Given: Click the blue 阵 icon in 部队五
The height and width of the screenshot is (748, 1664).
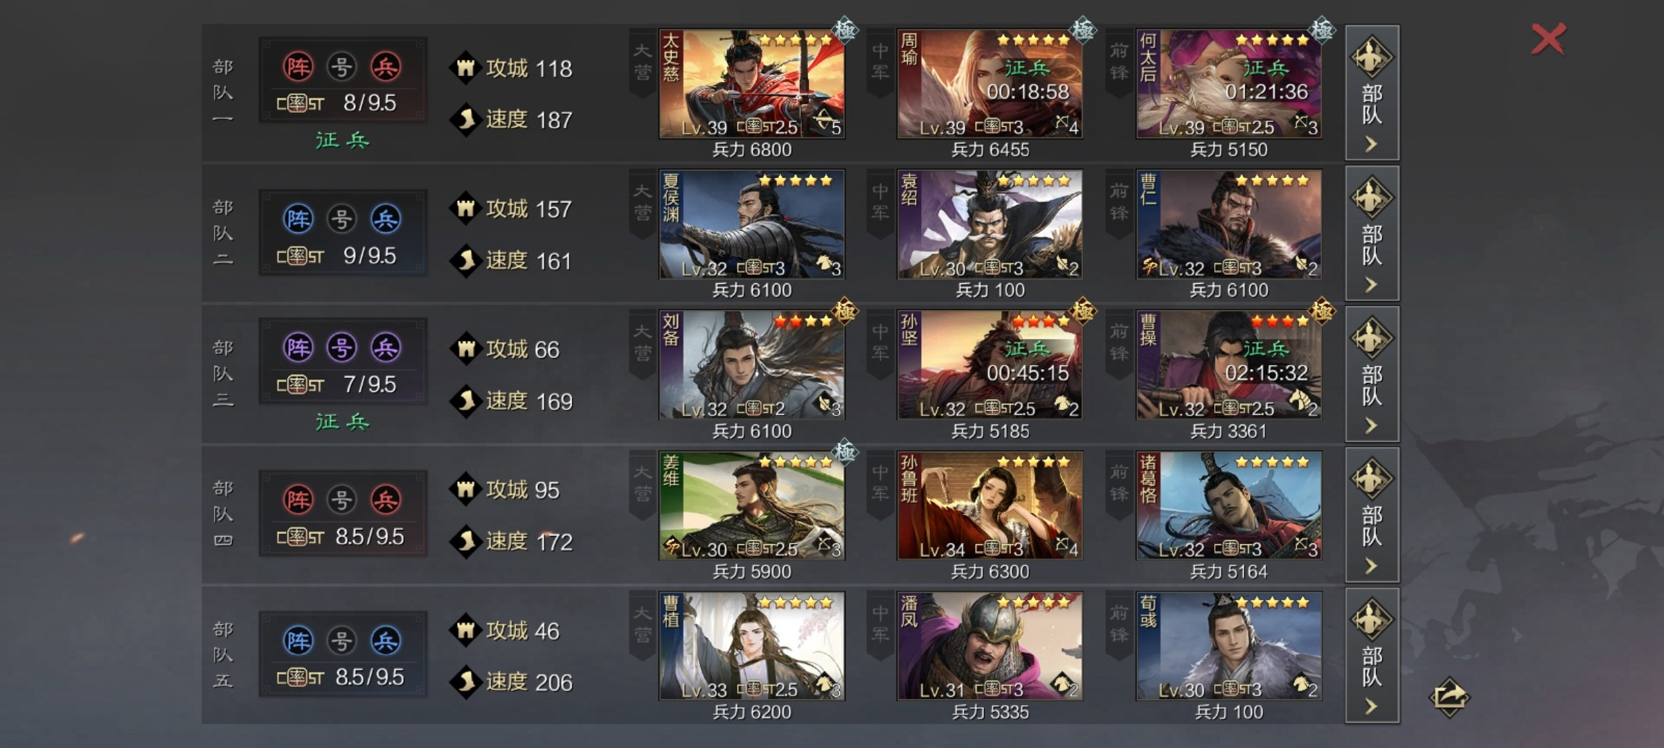Looking at the screenshot, I should (298, 641).
